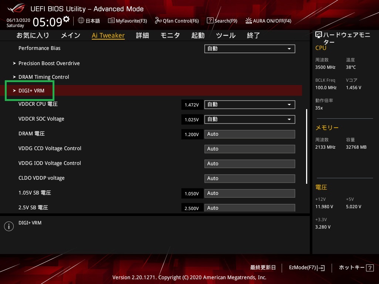The image size is (379, 284).
Task: Open the お気に入り tab
Action: [x=33, y=35]
